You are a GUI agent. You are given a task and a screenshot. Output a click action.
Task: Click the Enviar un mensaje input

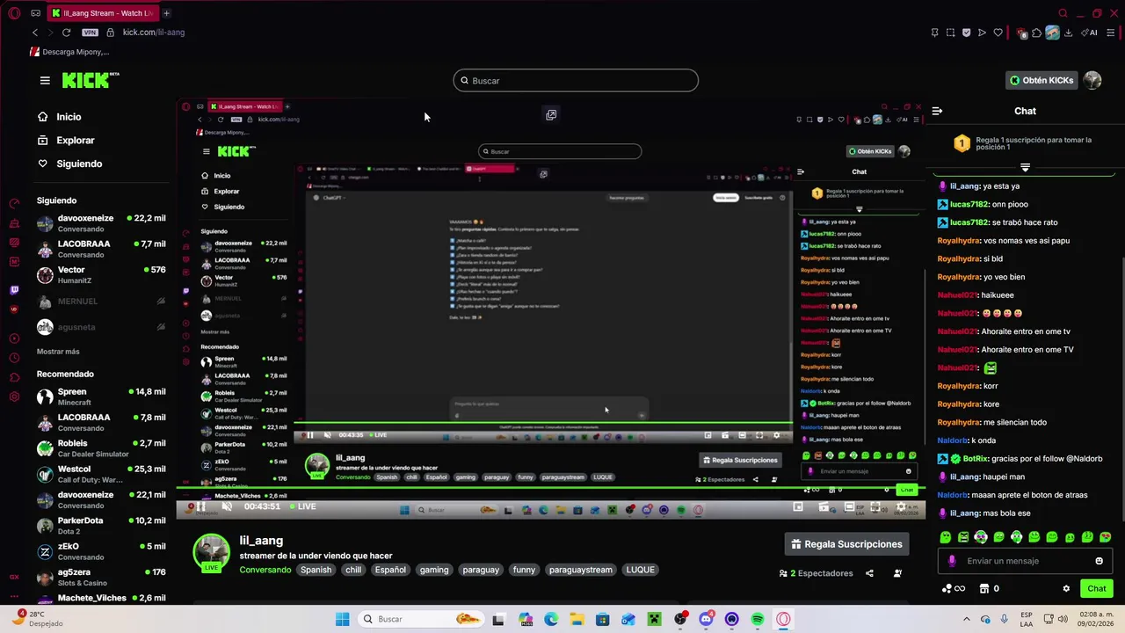click(x=1024, y=561)
